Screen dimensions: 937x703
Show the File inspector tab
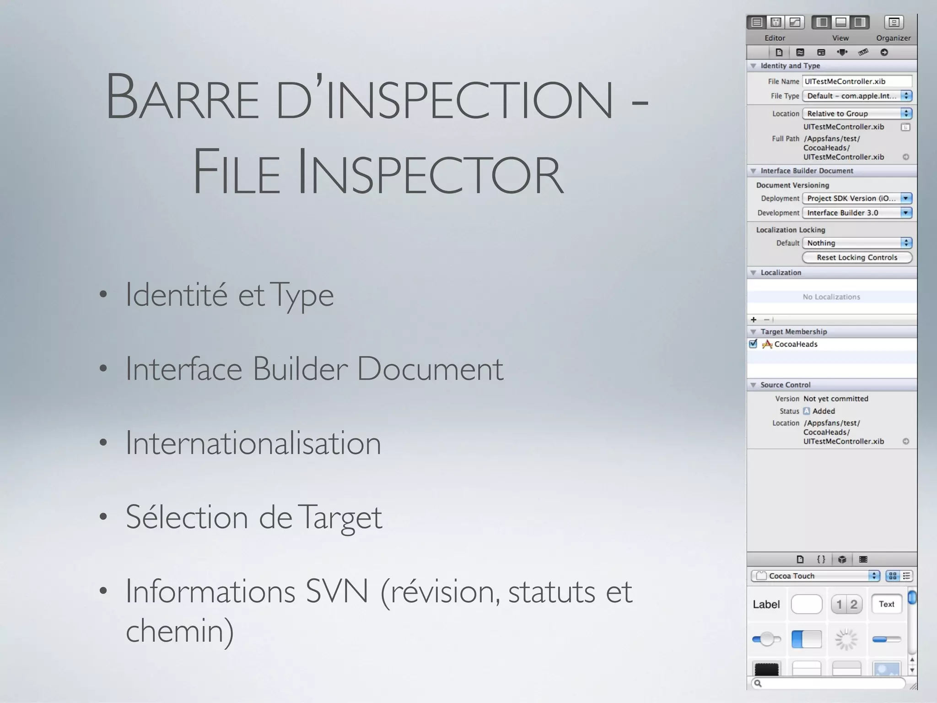[779, 52]
